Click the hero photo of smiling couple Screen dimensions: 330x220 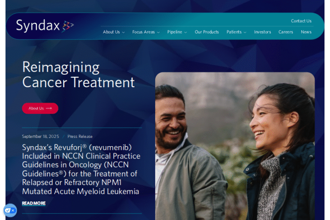[x=235, y=146]
